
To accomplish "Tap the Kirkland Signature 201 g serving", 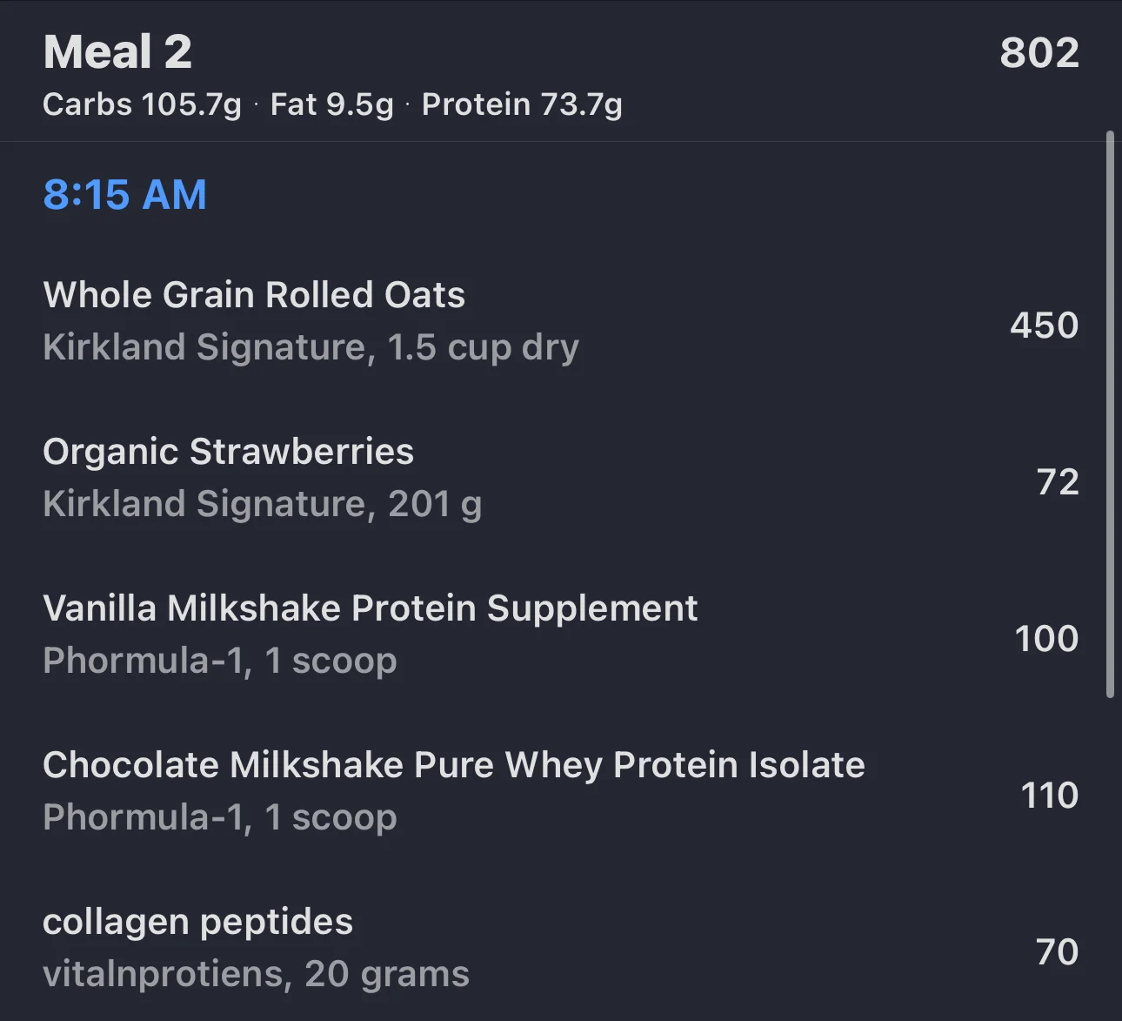I will [262, 504].
